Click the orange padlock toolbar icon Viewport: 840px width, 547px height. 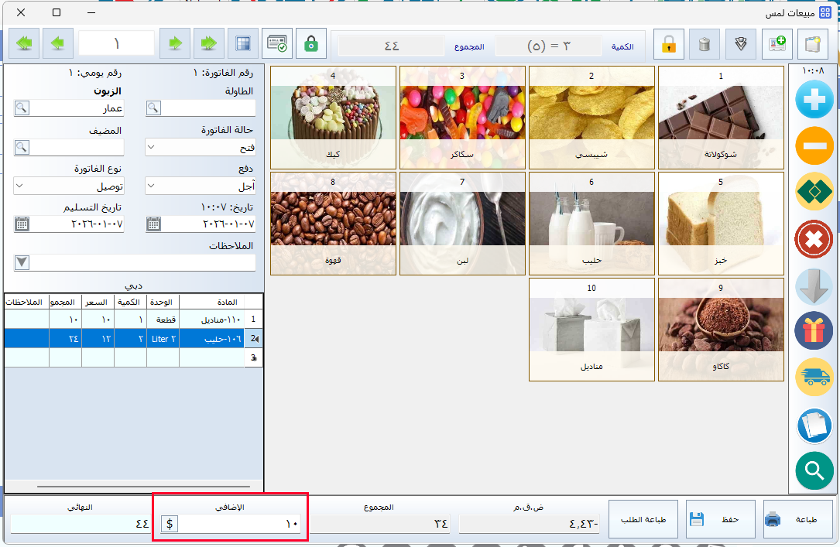(x=668, y=44)
